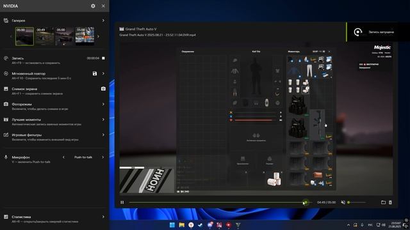Click the Фоторежим camera icon

tap(6, 104)
